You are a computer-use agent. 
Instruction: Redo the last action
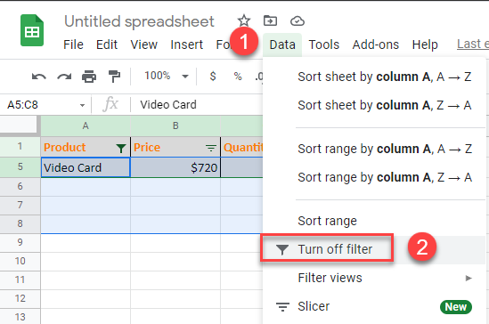click(x=64, y=77)
